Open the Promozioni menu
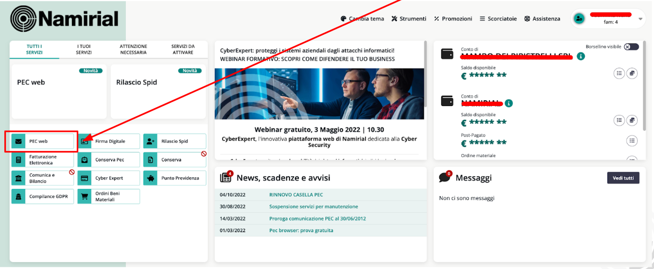The height and width of the screenshot is (269, 654). [453, 18]
